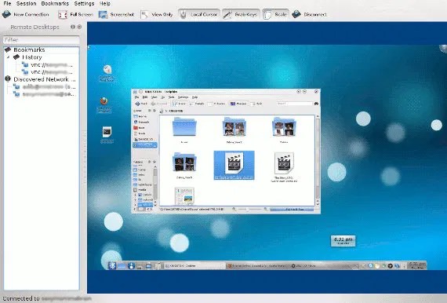Collapse the History tree node
447x303 pixels.
tap(9, 57)
